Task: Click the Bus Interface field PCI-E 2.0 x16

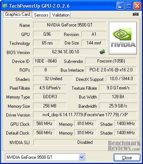Action: (x=111, y=70)
